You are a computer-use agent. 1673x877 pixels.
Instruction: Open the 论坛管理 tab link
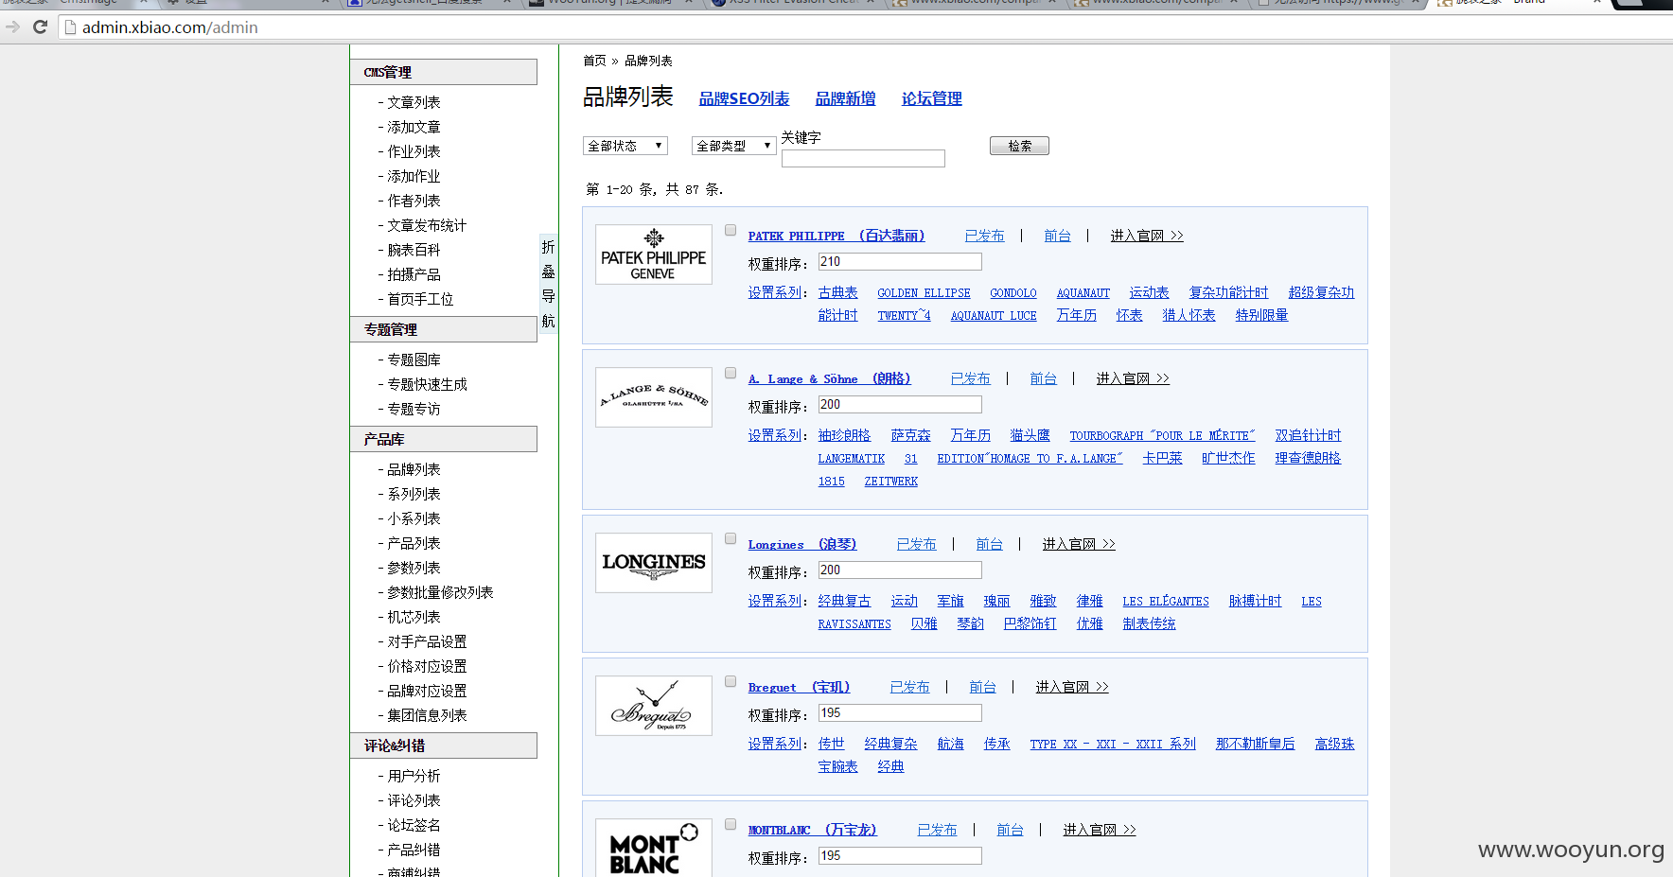[x=931, y=98]
